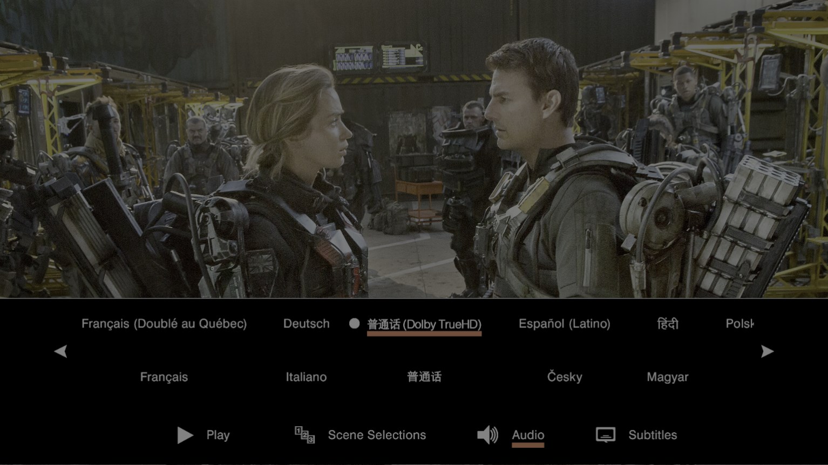The height and width of the screenshot is (465, 828).
Task: Select Français audio track
Action: [164, 377]
